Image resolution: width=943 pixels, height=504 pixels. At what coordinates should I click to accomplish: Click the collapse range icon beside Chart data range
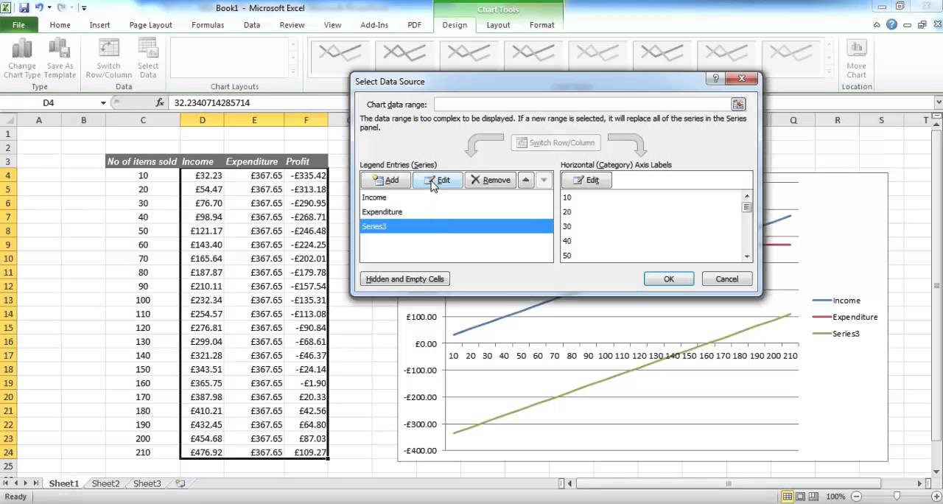point(738,105)
